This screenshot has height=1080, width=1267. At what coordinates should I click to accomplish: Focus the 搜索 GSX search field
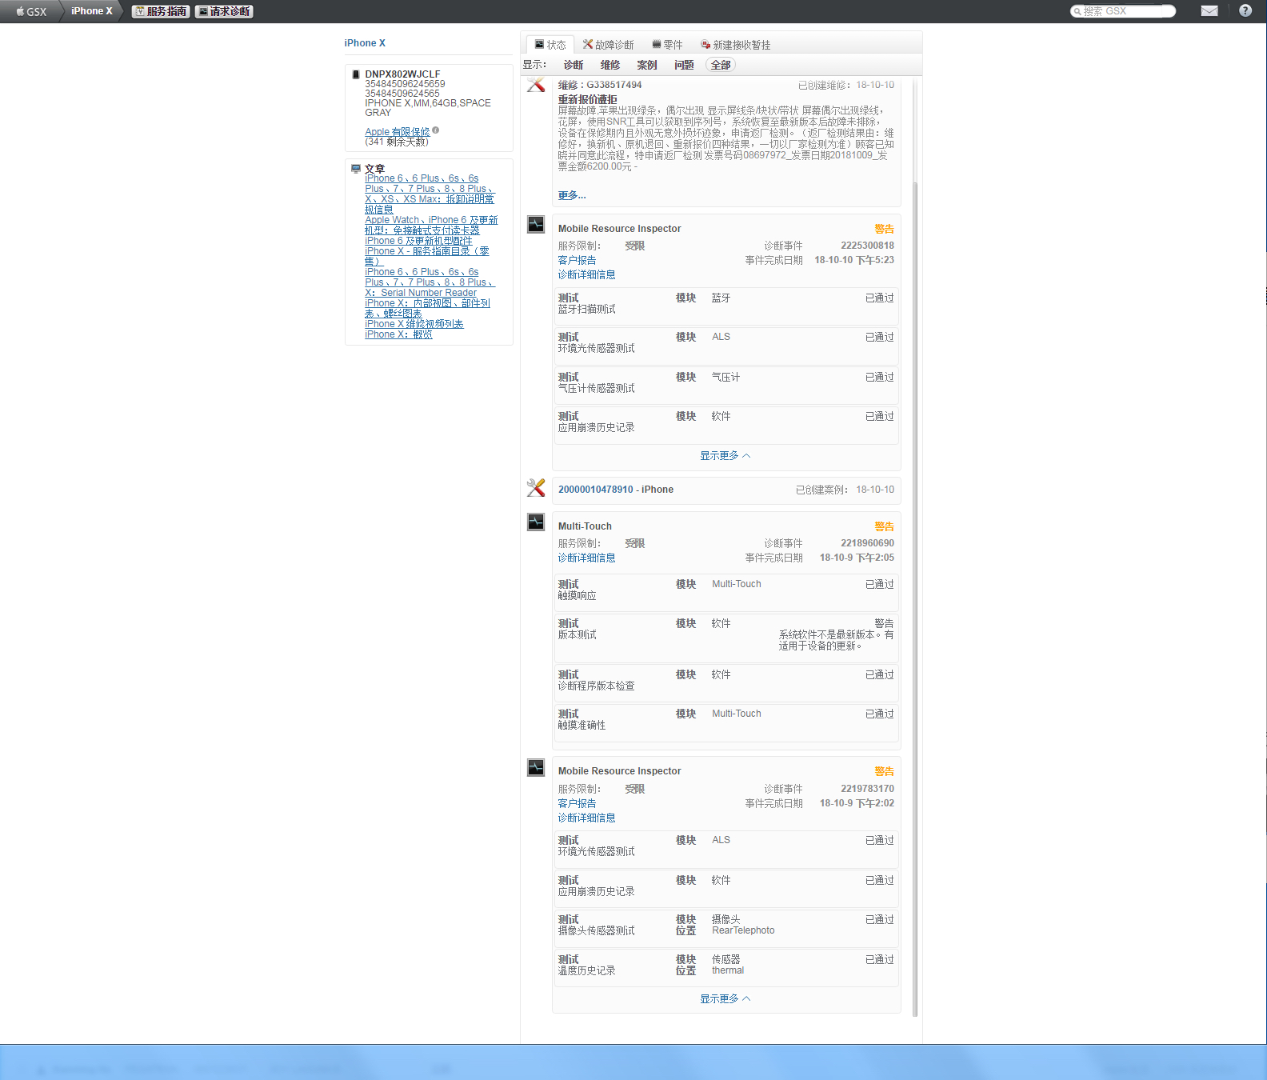point(1123,11)
